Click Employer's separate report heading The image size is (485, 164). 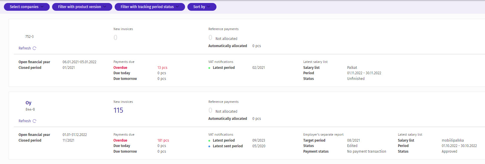323,135
